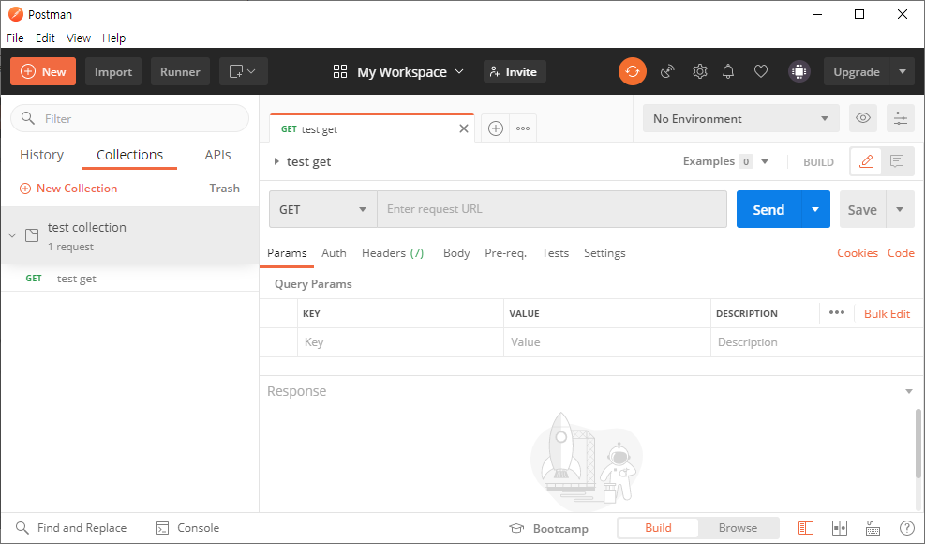
Task: Click the environment quick look eye icon
Action: point(863,118)
